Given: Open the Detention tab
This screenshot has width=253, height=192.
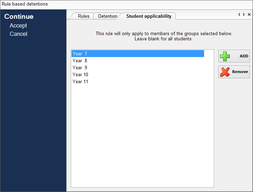Looking at the screenshot, I should 108,16.
